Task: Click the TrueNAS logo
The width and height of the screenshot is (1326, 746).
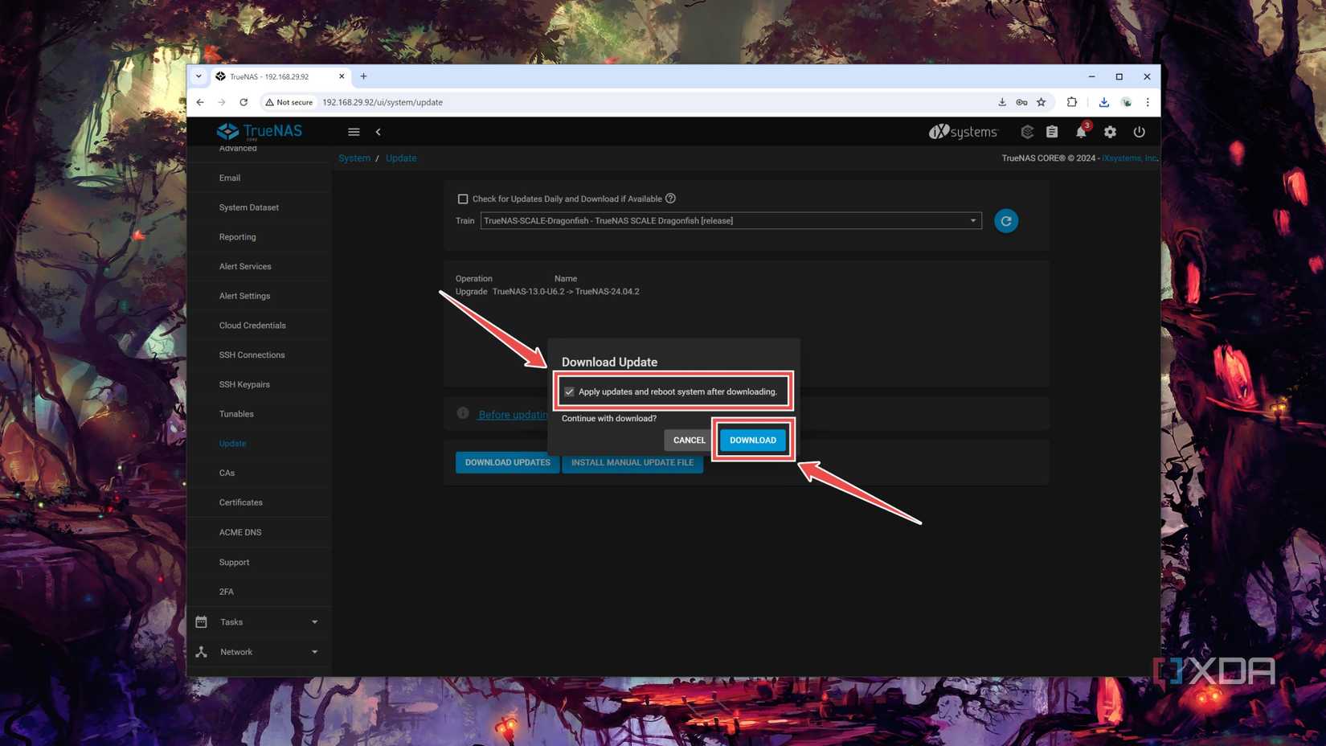Action: coord(259,131)
